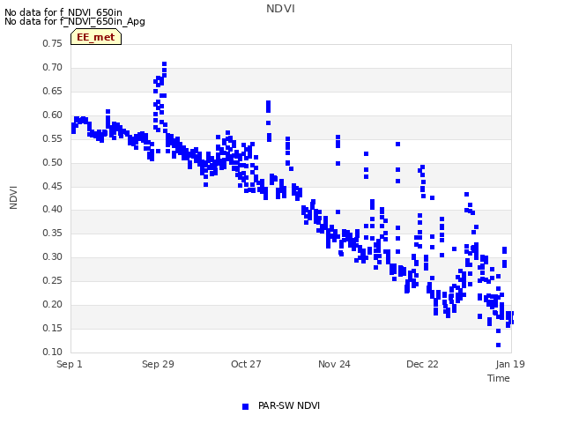Click the 0.50 y-axis tick label
564x423 pixels.
pos(53,162)
